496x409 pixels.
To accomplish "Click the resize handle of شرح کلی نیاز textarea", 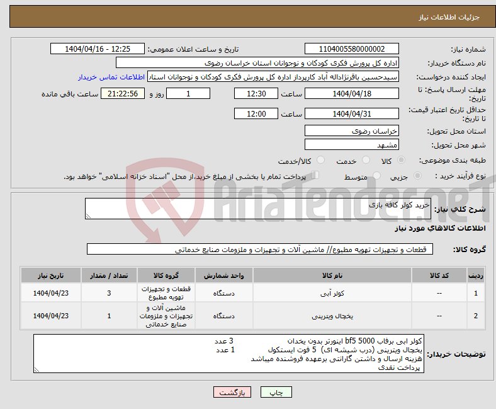I will pos(88,216).
